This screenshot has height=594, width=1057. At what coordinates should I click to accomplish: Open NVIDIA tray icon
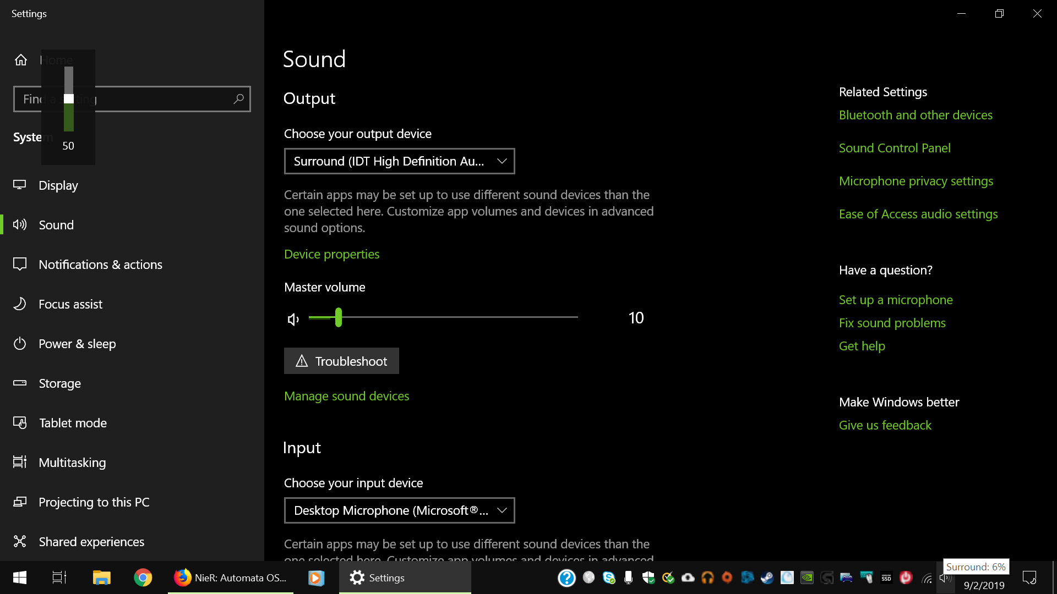click(x=807, y=577)
